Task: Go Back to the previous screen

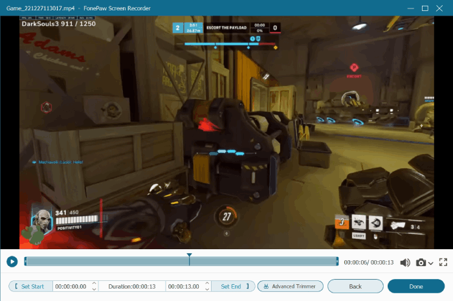Action: click(x=355, y=286)
